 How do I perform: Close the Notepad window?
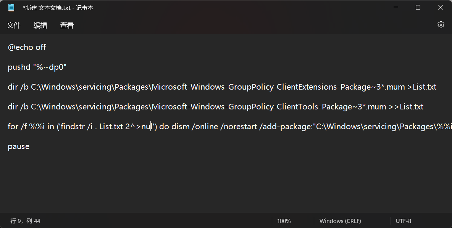point(441,8)
